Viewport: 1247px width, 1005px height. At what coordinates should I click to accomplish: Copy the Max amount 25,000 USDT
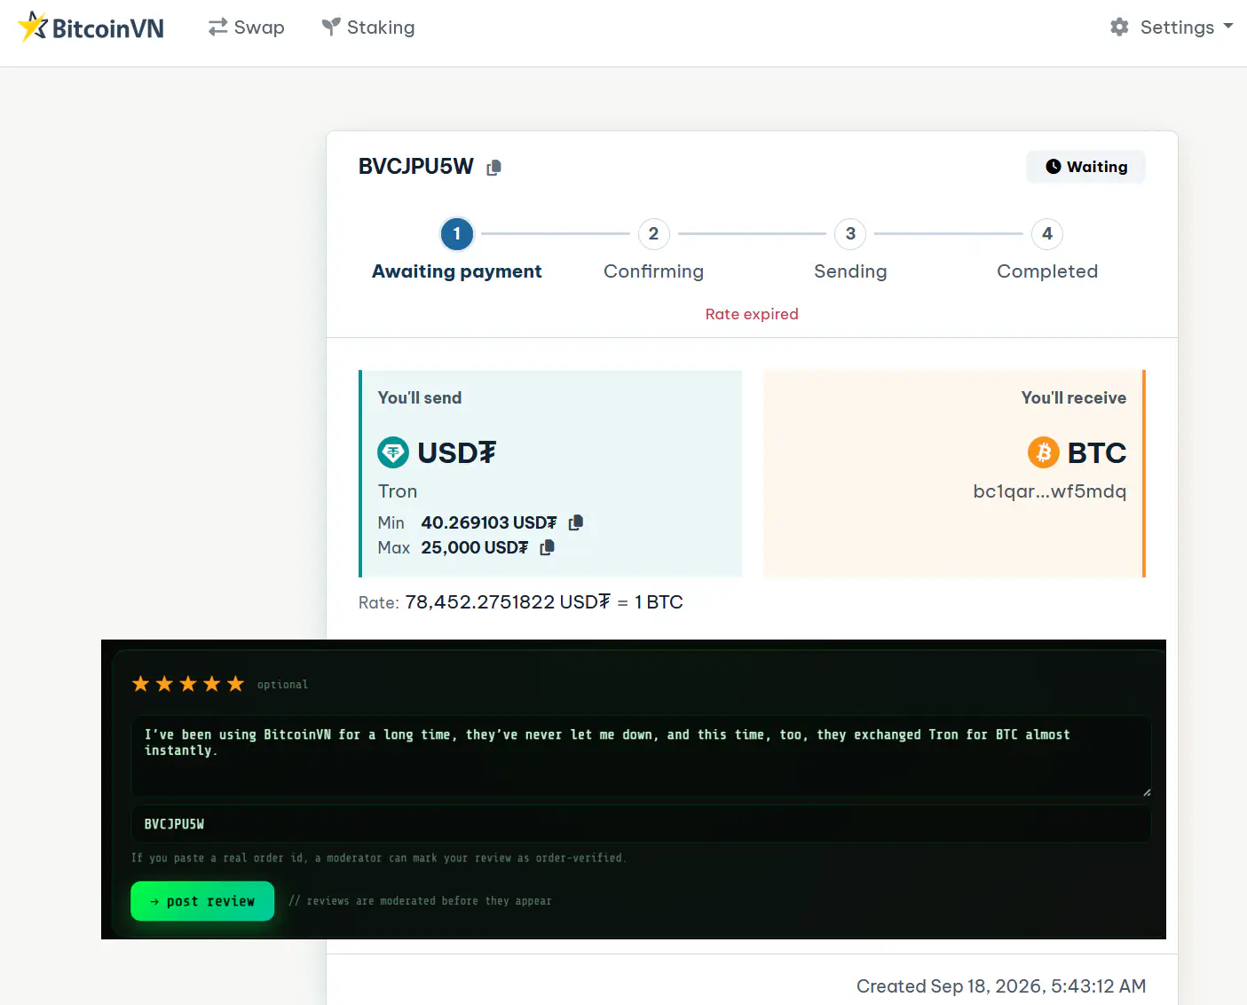click(548, 547)
